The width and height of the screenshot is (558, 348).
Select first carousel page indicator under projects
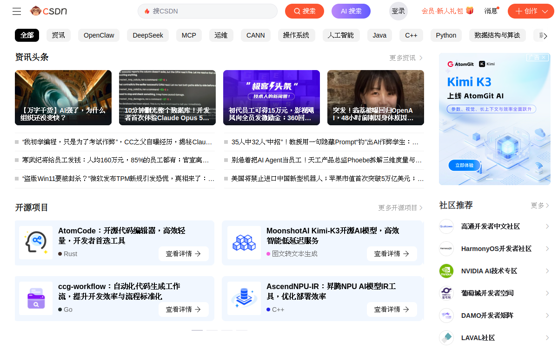tap(197, 330)
